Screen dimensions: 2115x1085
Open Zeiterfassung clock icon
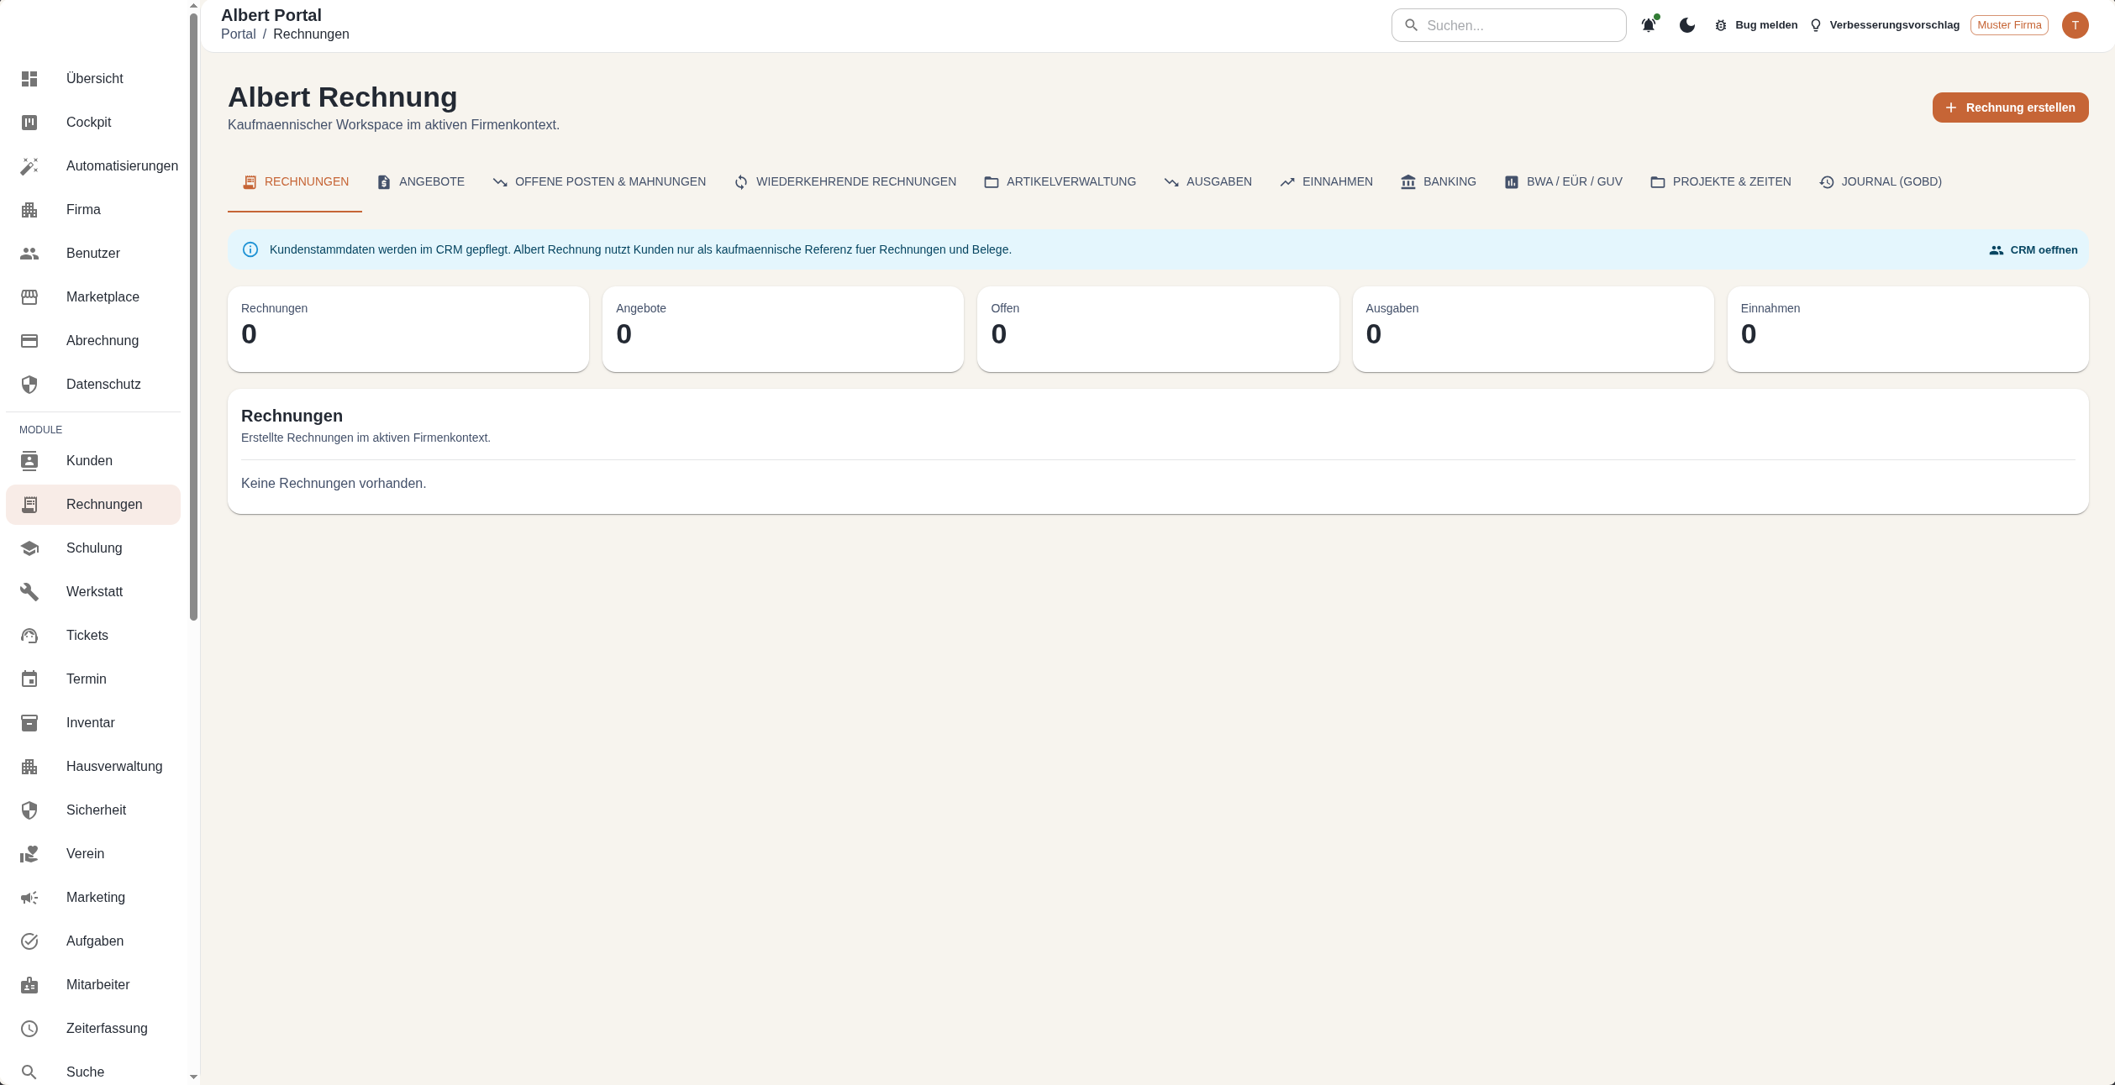click(x=29, y=1029)
